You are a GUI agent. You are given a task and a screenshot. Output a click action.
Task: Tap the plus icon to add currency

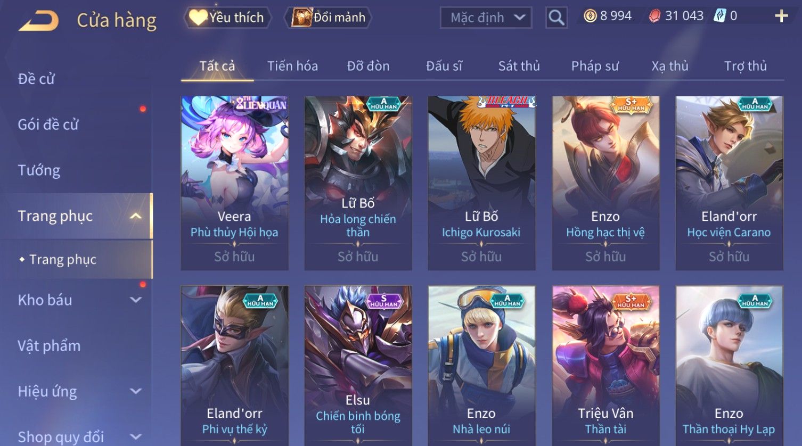click(x=781, y=16)
